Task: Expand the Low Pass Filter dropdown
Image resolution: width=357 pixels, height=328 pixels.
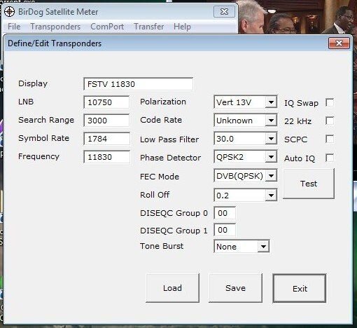Action: pyautogui.click(x=271, y=139)
